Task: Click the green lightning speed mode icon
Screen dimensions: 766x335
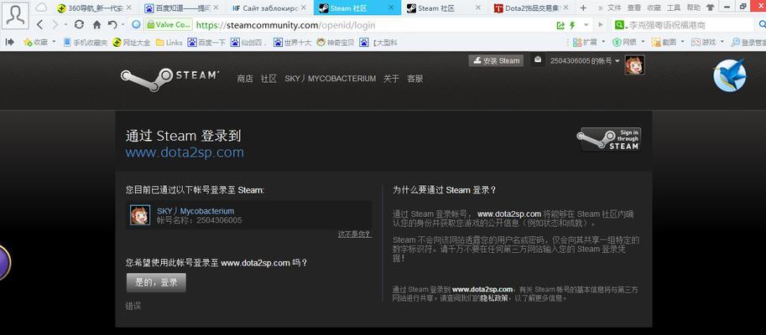Action: pos(572,25)
